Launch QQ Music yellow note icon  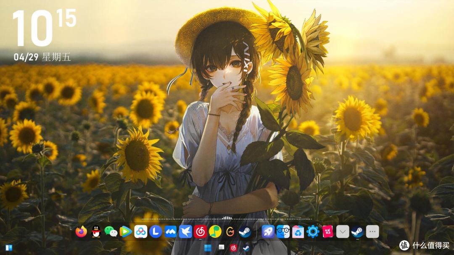[215, 232]
